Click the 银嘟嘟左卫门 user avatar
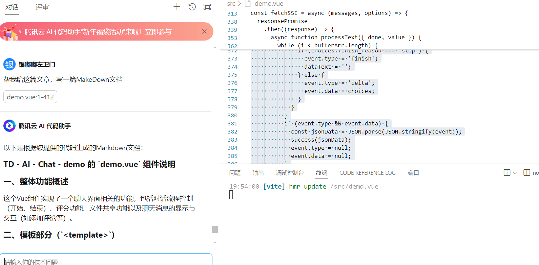539x265 pixels. [x=9, y=64]
